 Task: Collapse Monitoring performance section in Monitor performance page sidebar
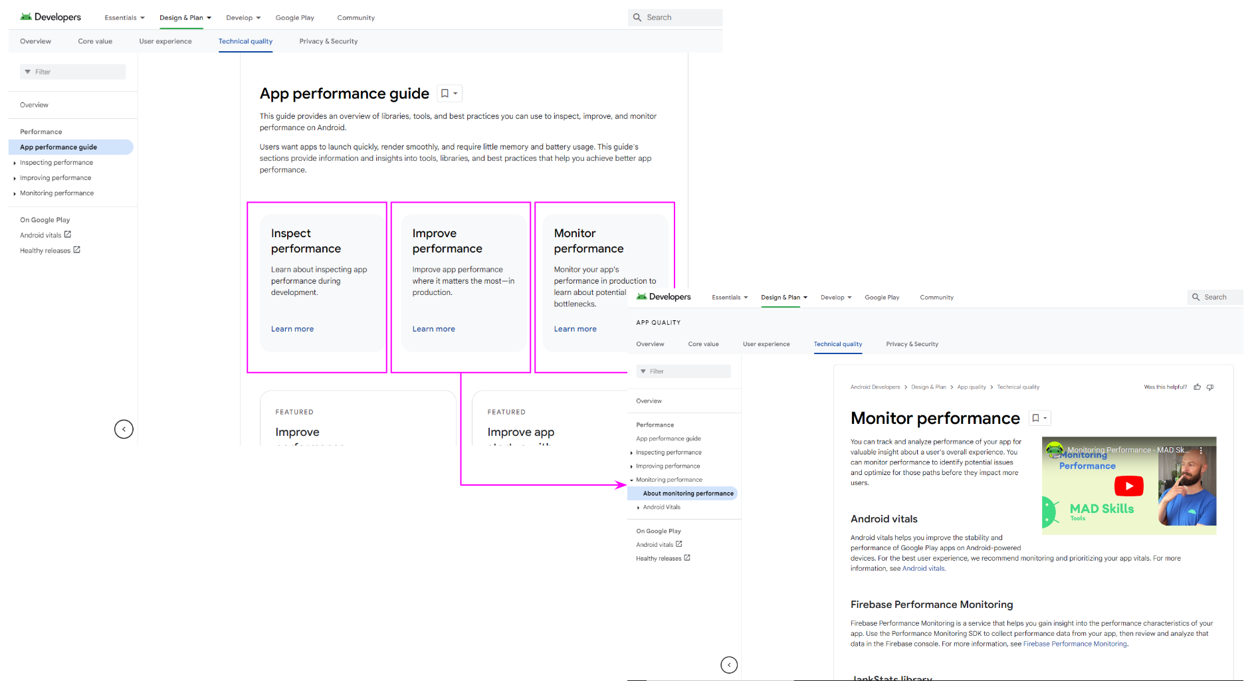coord(631,480)
